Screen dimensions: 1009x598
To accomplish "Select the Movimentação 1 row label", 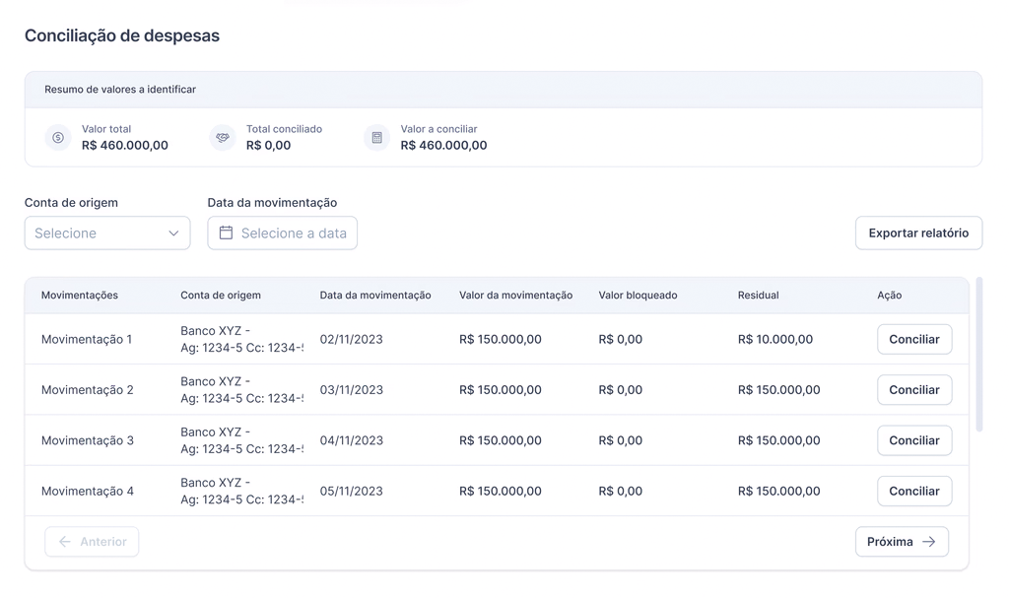I will [87, 339].
